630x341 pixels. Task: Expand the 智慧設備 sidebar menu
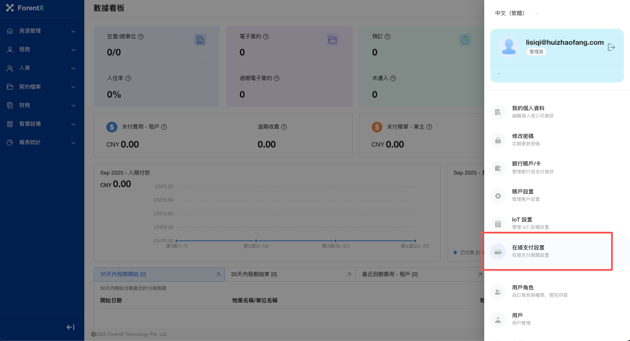point(42,124)
